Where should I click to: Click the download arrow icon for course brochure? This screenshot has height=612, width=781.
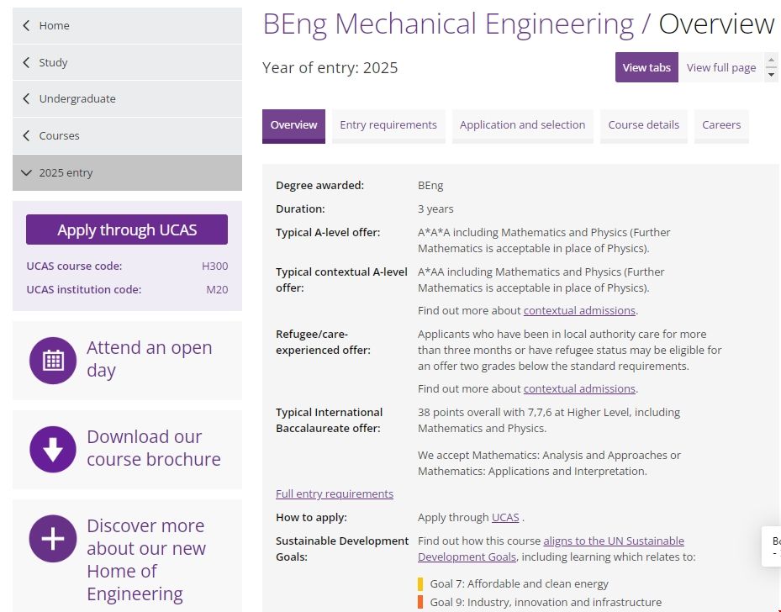52,449
